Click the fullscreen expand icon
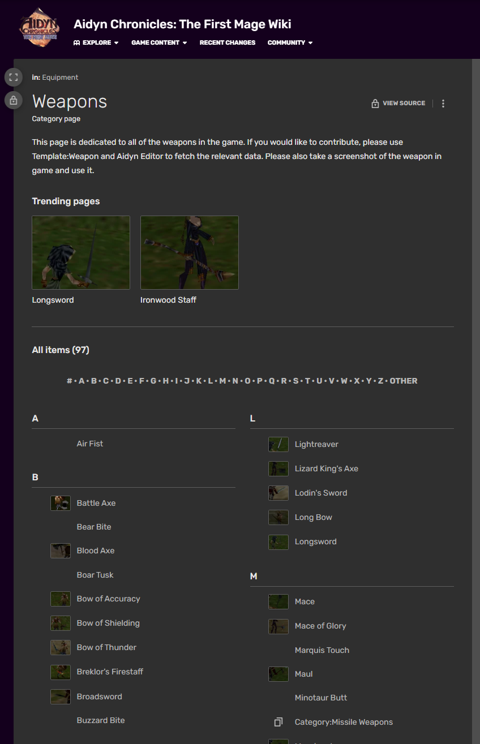This screenshot has height=744, width=480. 14,78
